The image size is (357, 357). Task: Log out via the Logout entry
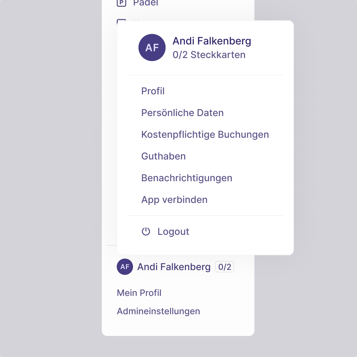point(173,231)
